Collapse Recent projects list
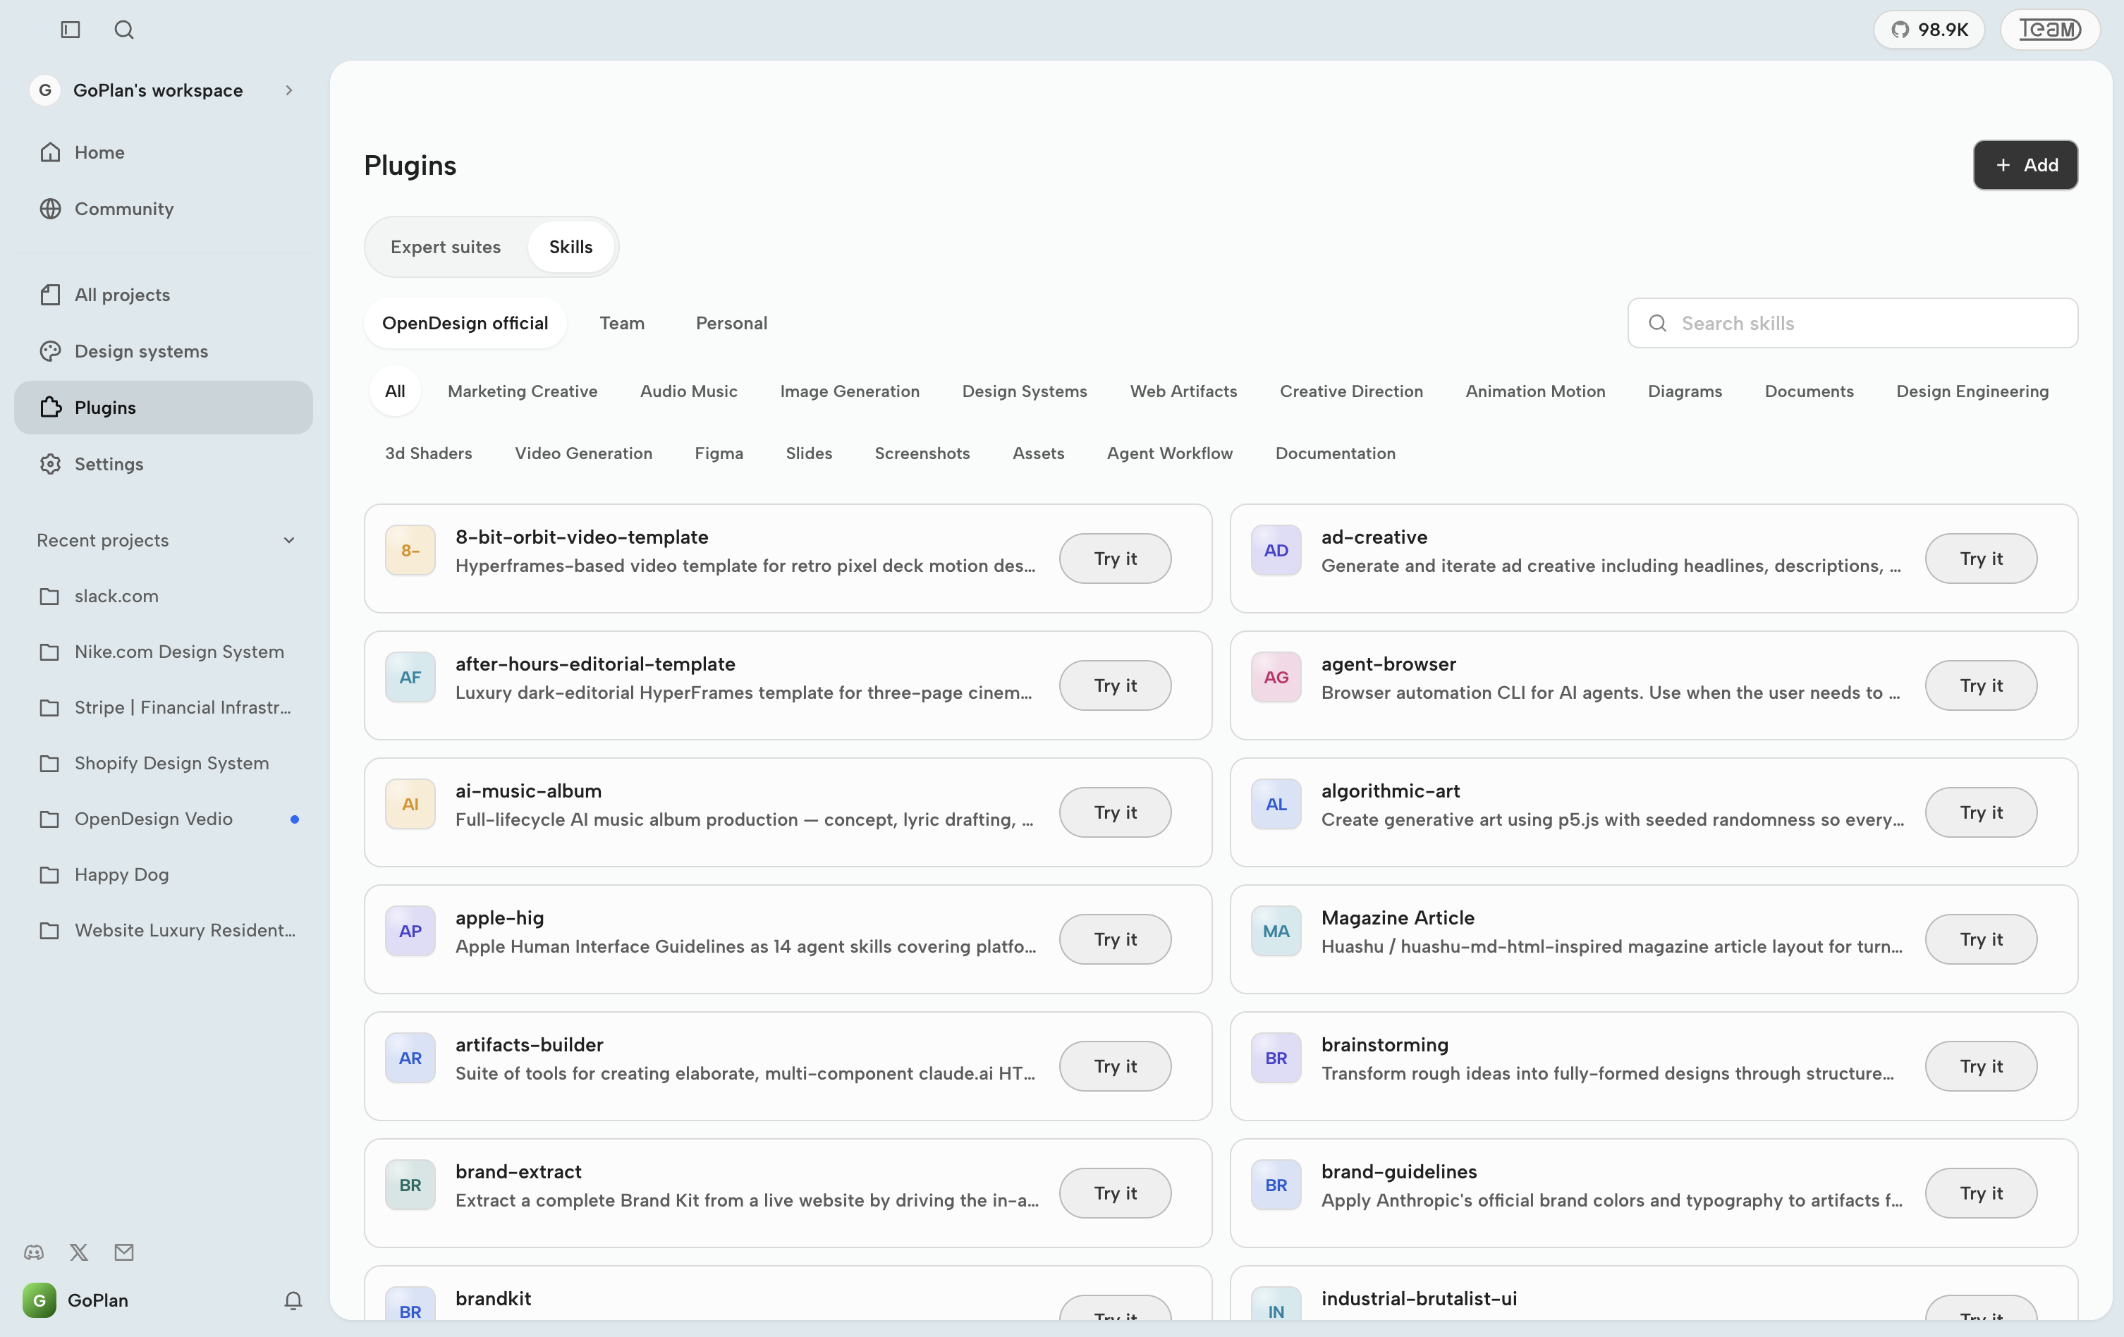This screenshot has width=2124, height=1337. [289, 541]
